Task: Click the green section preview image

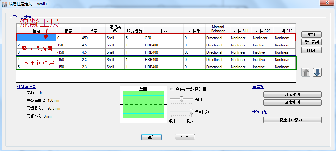Action: tap(144, 104)
